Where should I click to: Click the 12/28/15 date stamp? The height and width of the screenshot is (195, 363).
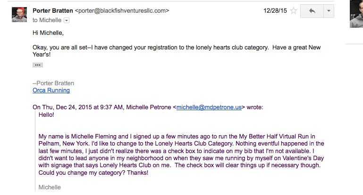click(x=275, y=11)
